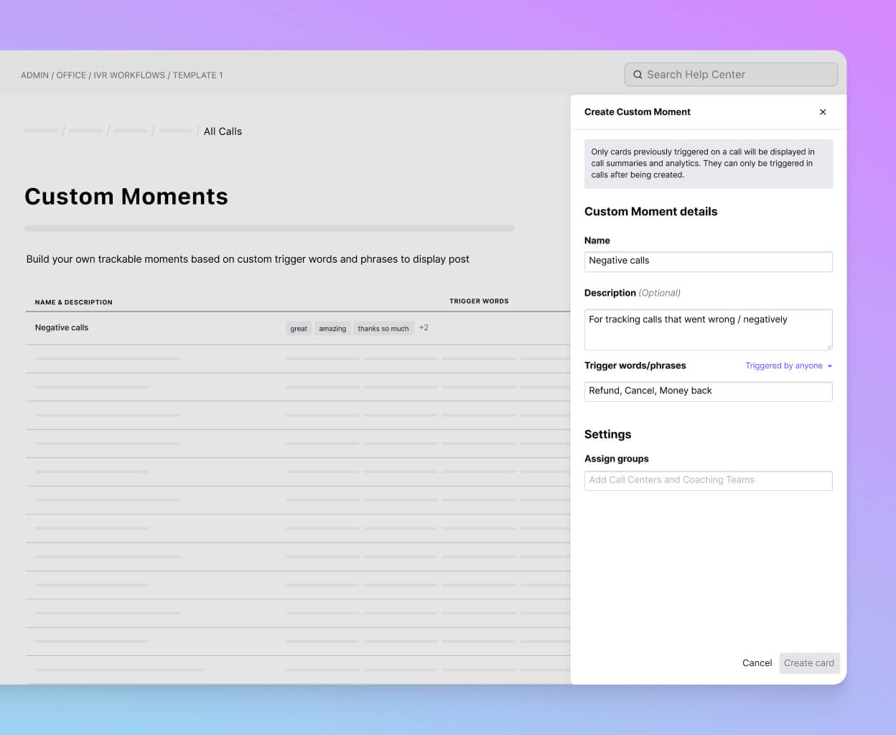The image size is (896, 735).
Task: Expand the +2 hidden trigger words
Action: pyautogui.click(x=424, y=327)
